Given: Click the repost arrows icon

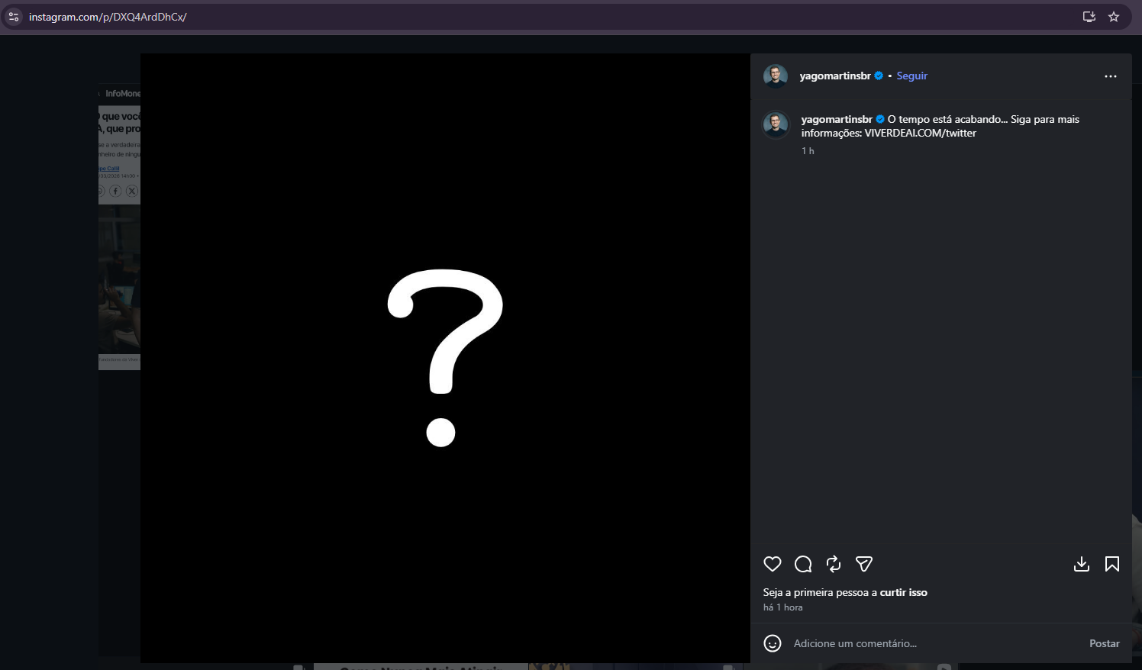Looking at the screenshot, I should point(833,564).
